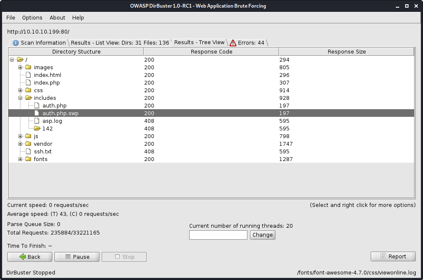The image size is (423, 280).
Task: Switch to the Scan Information tab
Action: [x=39, y=42]
